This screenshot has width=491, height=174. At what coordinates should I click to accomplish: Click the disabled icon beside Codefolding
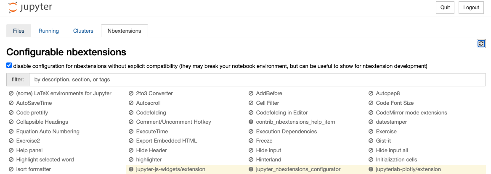point(131,113)
